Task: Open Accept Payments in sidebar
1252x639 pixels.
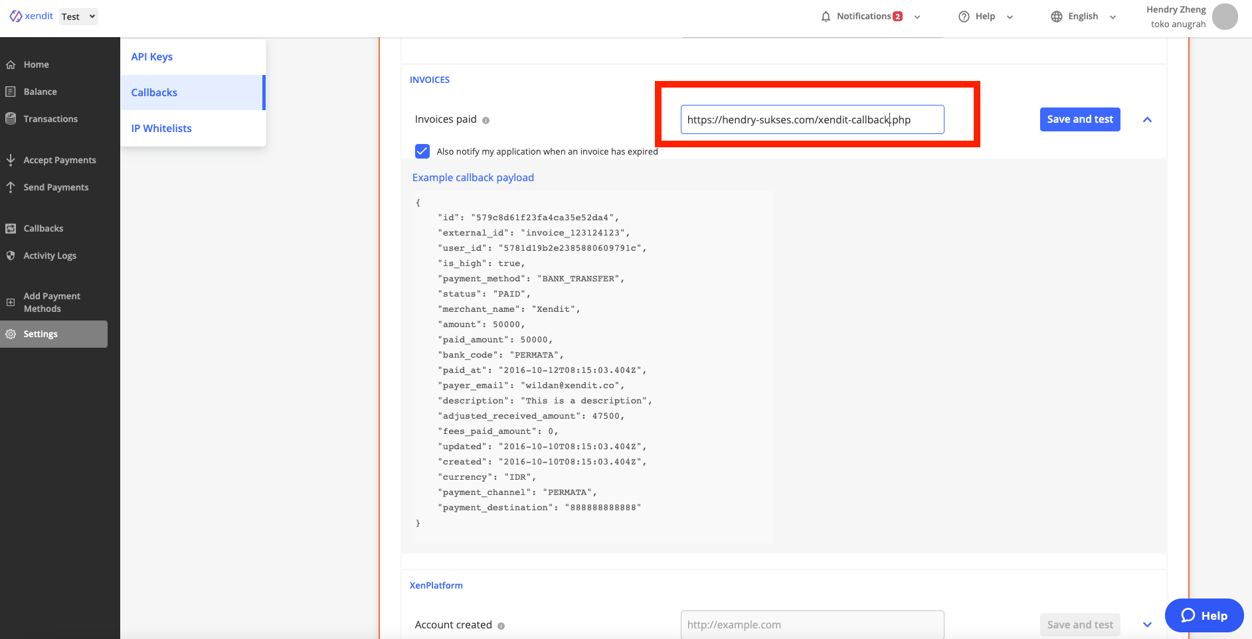Action: 60,160
